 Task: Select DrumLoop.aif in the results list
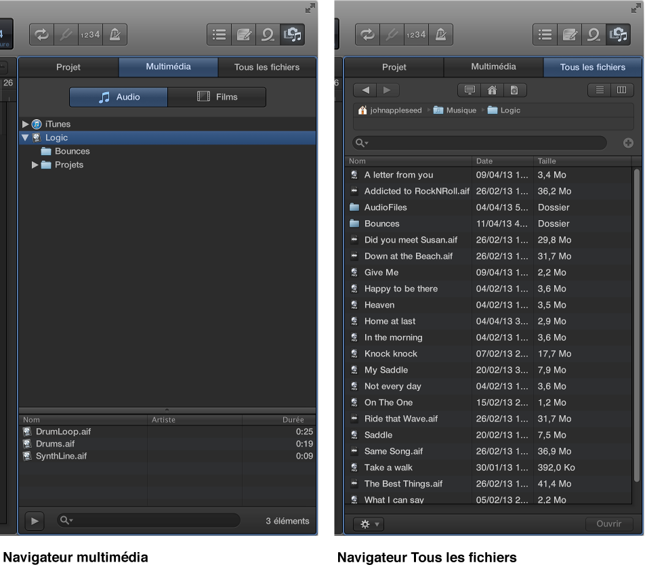(x=168, y=431)
